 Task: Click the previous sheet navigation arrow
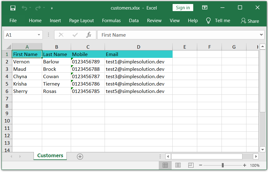tap(11, 156)
